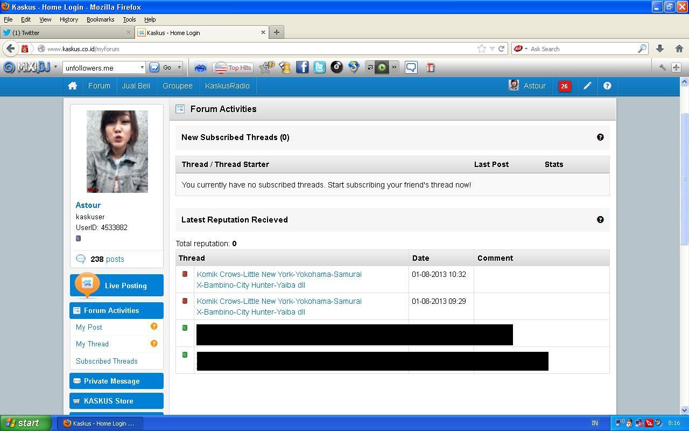The height and width of the screenshot is (431, 689).
Task: Click the orange help icon next to My Thread
Action: 154,343
